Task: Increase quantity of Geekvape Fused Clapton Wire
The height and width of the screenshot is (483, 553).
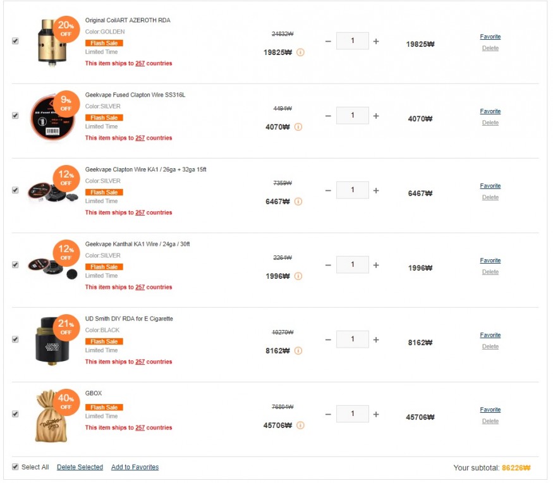Action: click(x=376, y=116)
